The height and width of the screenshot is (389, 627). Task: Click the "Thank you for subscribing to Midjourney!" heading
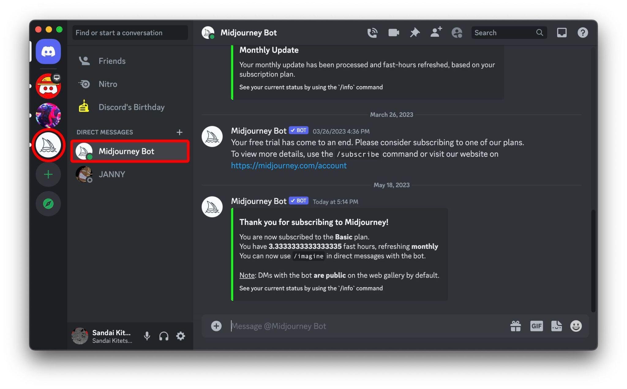pyautogui.click(x=314, y=222)
